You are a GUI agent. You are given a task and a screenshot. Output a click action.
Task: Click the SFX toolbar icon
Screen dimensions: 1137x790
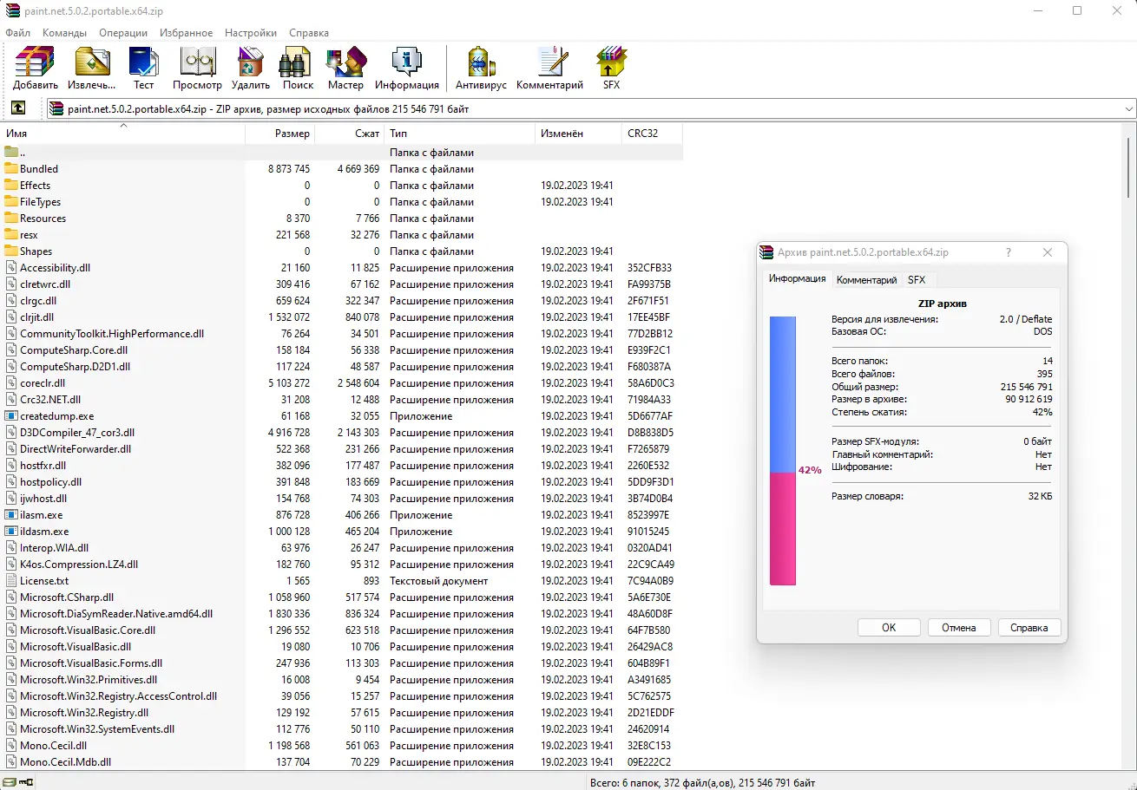coord(612,62)
